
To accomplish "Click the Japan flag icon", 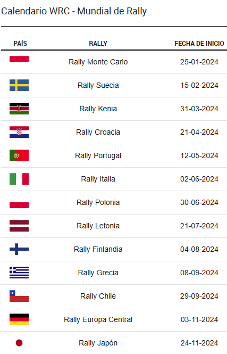I will (19, 343).
